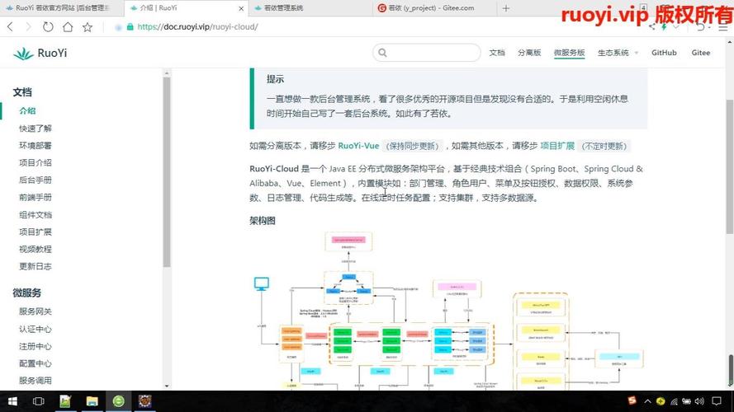Reload the page with refresh icon
734x412 pixels.
pyautogui.click(x=48, y=27)
